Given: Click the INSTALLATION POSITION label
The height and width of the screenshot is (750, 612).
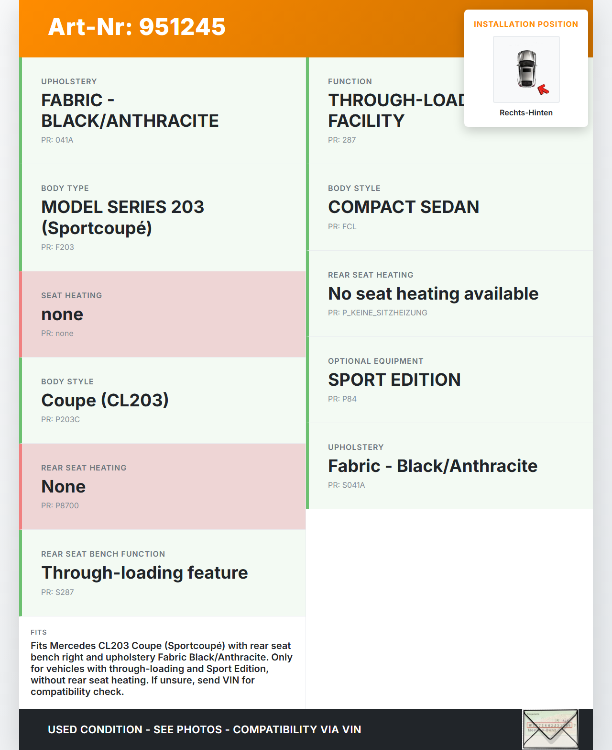Looking at the screenshot, I should (525, 24).
